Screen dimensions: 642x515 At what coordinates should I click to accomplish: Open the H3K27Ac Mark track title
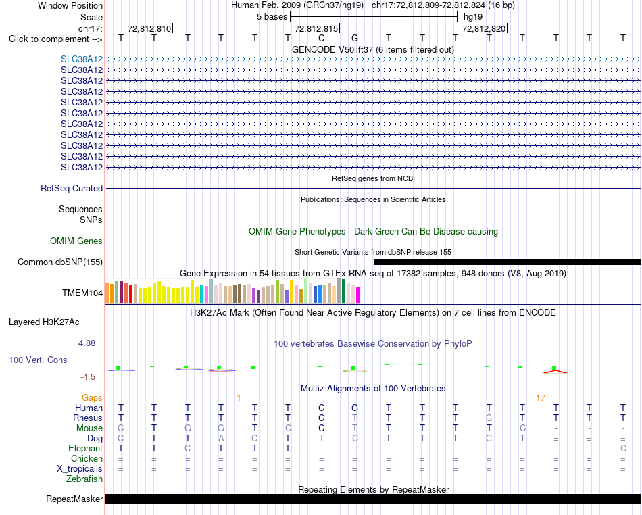(x=373, y=313)
